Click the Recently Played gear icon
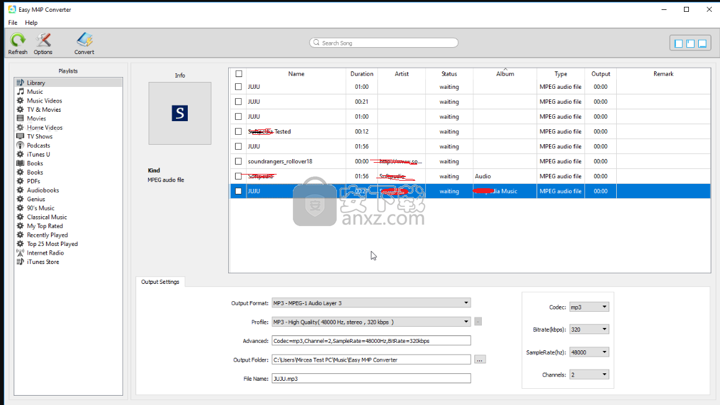This screenshot has height=405, width=720. click(x=20, y=235)
